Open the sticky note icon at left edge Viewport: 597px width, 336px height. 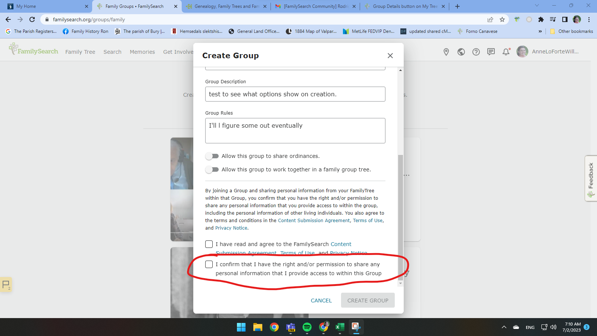(6, 284)
